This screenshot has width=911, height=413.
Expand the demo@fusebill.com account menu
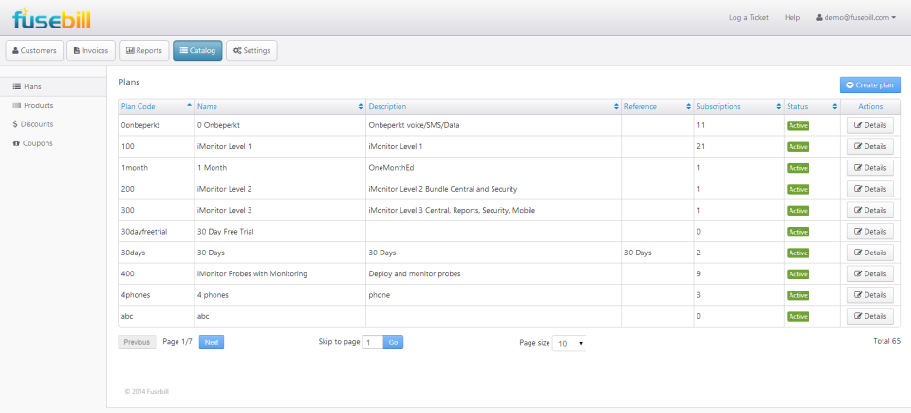click(x=856, y=17)
